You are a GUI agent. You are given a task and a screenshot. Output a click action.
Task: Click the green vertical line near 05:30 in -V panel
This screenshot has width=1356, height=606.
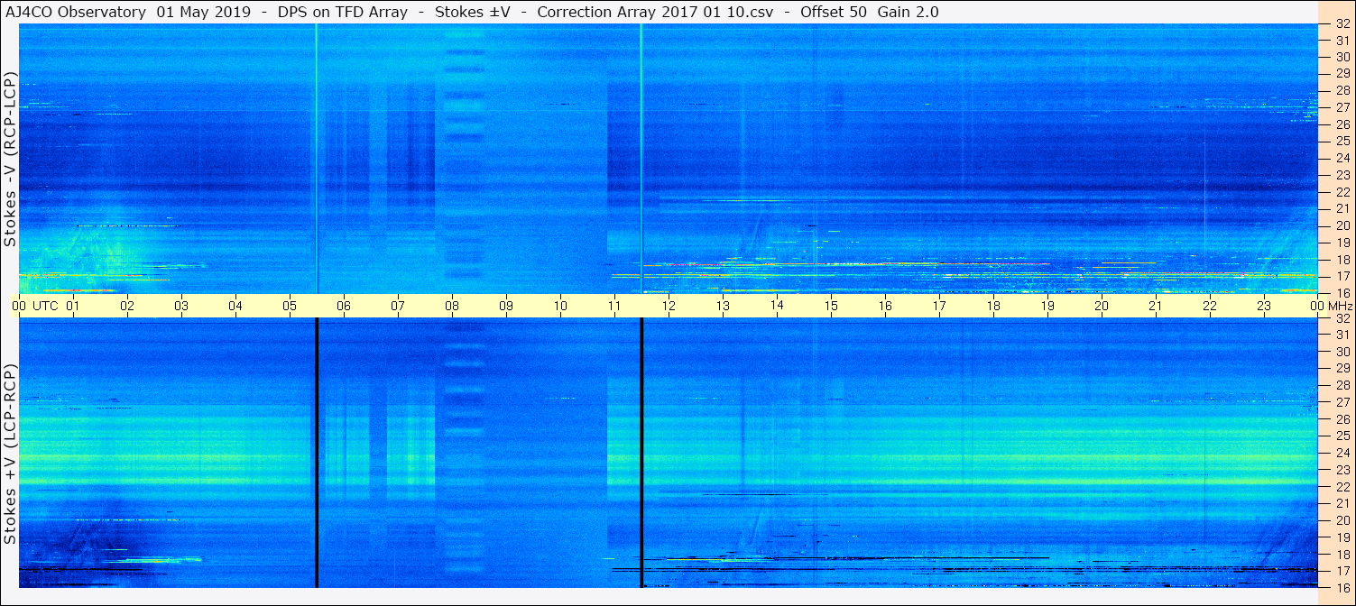pos(317,159)
